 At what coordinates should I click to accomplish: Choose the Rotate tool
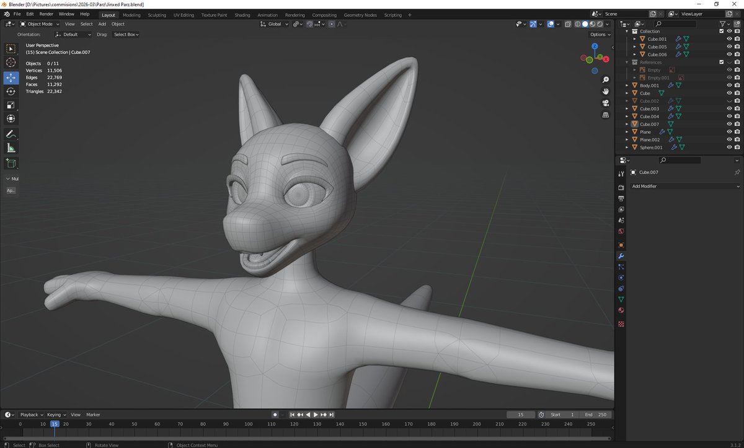11,91
